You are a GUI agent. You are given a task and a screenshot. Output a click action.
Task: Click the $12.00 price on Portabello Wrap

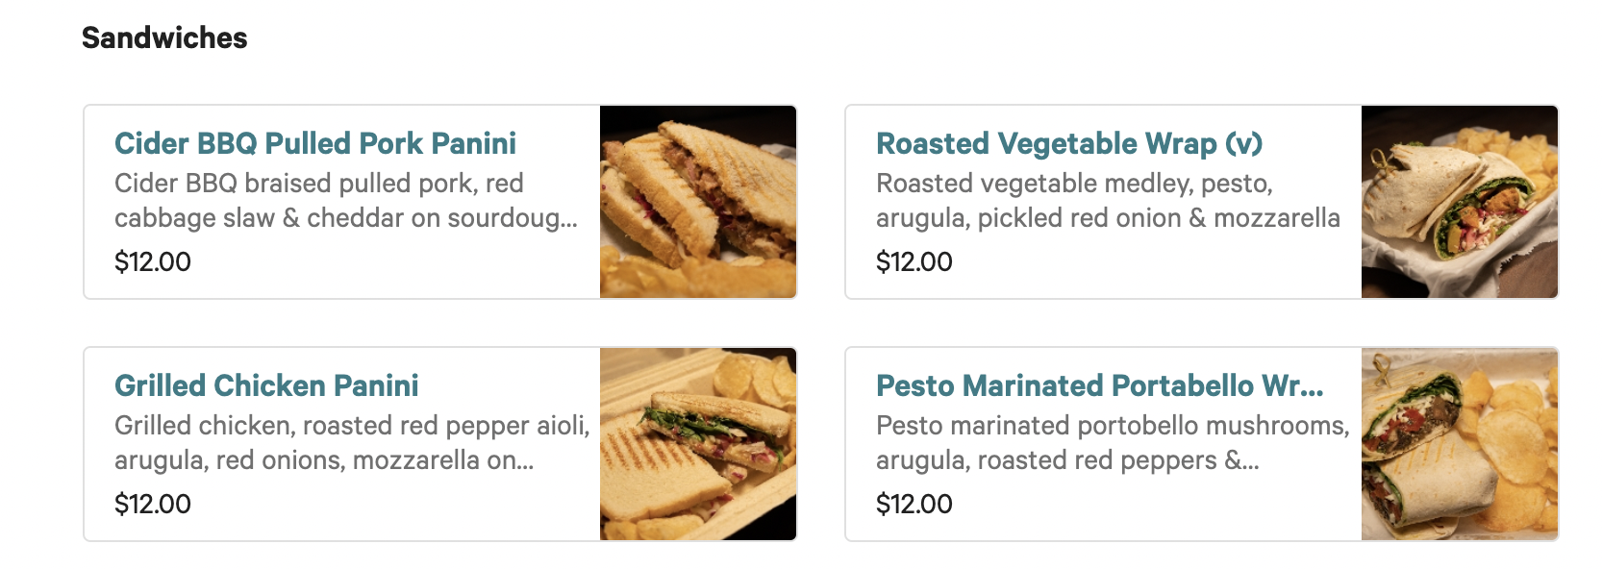coord(914,504)
